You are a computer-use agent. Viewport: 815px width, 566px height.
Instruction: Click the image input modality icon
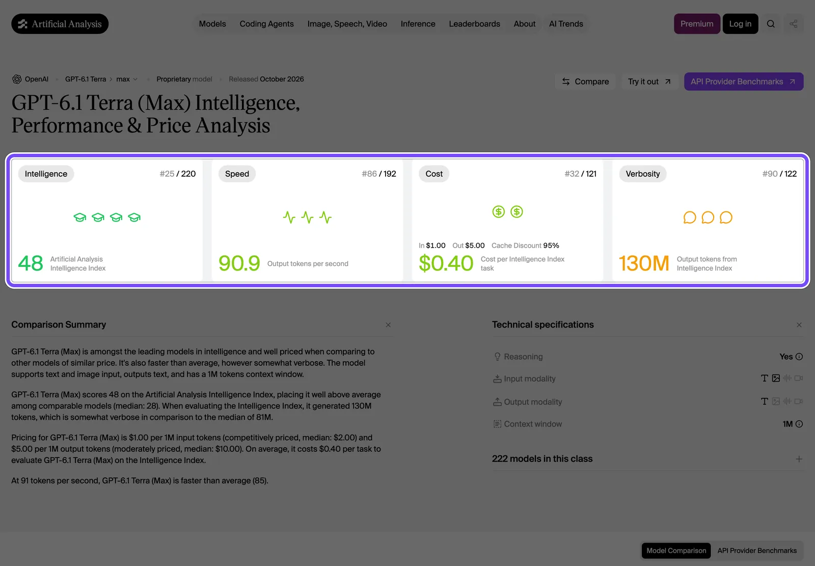pyautogui.click(x=776, y=378)
